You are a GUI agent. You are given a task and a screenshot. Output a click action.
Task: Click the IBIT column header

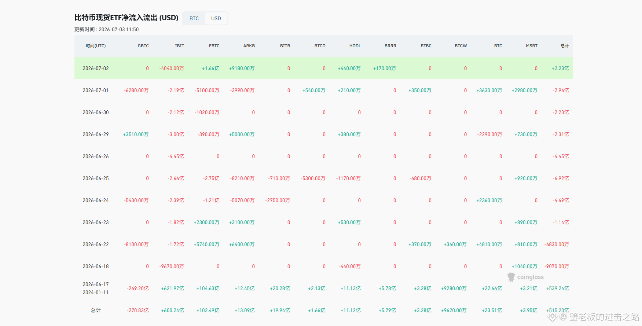pyautogui.click(x=179, y=46)
